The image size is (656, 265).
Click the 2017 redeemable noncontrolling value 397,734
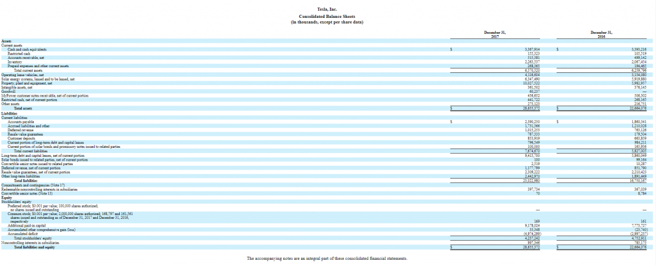(x=535, y=189)
